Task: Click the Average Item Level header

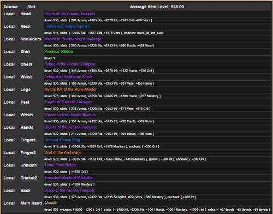Action: [x=157, y=7]
